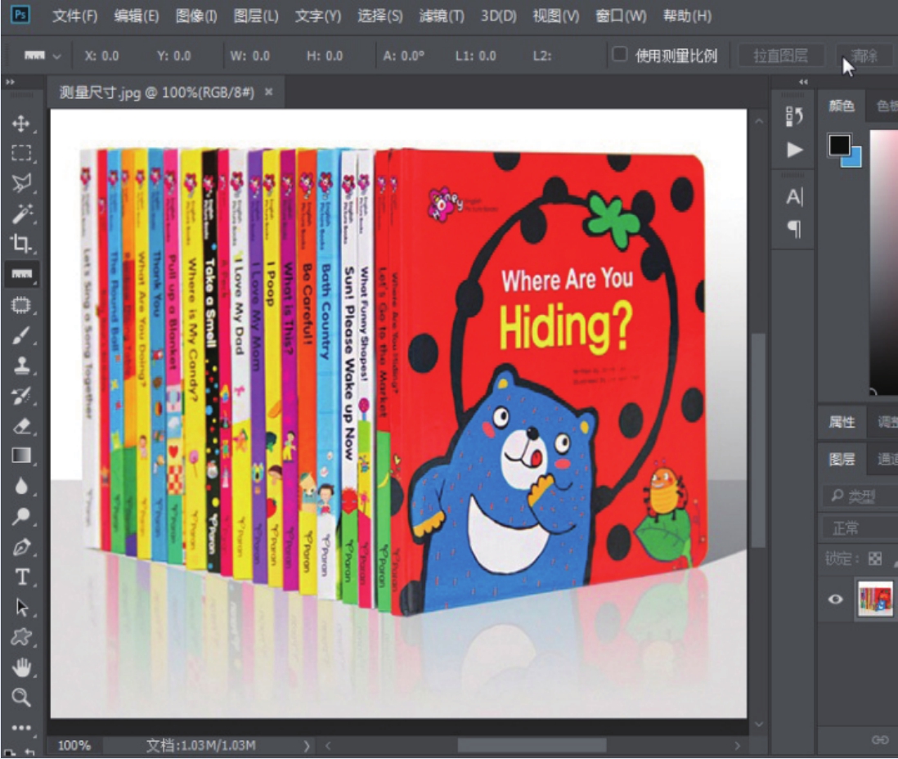Select the Horizontal Type tool

coord(21,577)
